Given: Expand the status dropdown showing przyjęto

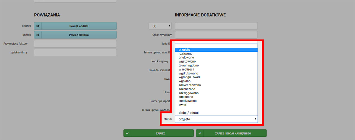Looking at the screenshot, I should click(x=216, y=119).
